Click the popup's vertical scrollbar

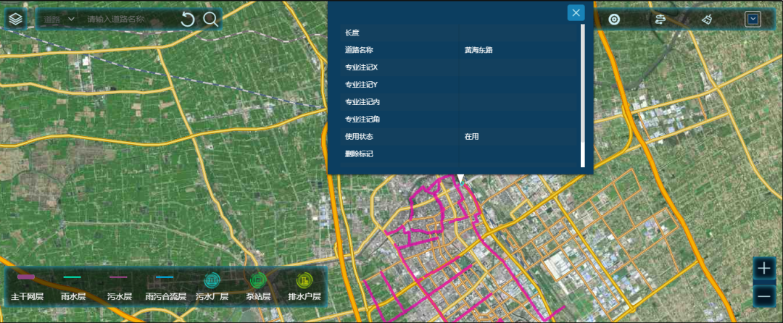tap(582, 94)
